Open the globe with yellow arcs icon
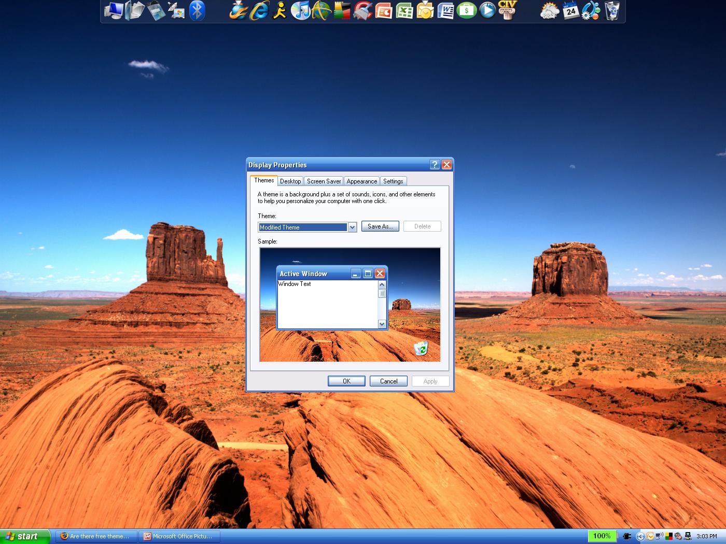 tap(321, 10)
